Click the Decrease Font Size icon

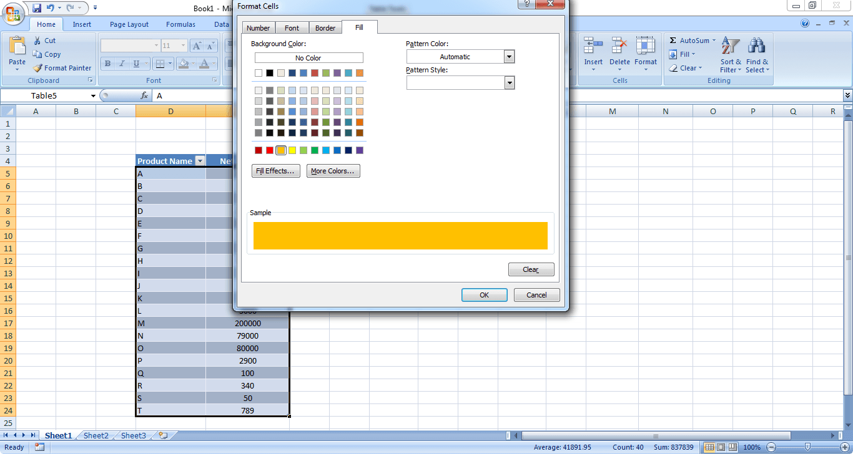click(210, 46)
